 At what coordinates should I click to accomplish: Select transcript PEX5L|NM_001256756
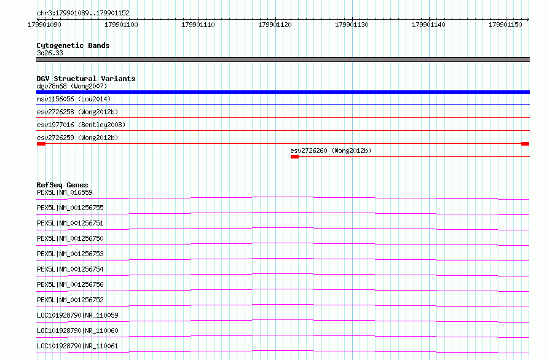pyautogui.click(x=70, y=284)
